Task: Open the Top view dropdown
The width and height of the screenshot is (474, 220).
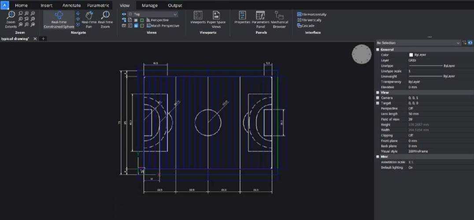Action: [175, 15]
